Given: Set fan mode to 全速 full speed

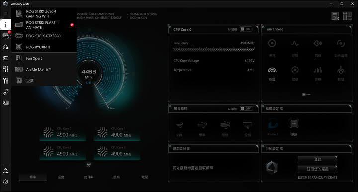Looking at the screenshot, I should tap(248, 129).
